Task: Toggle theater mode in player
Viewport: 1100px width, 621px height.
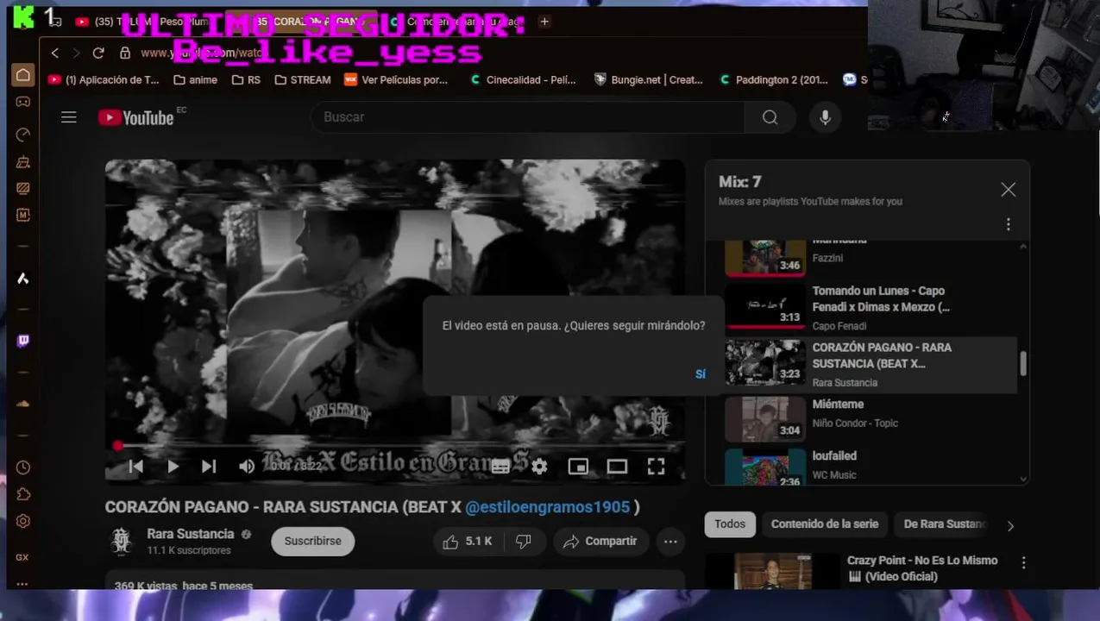Action: [617, 467]
